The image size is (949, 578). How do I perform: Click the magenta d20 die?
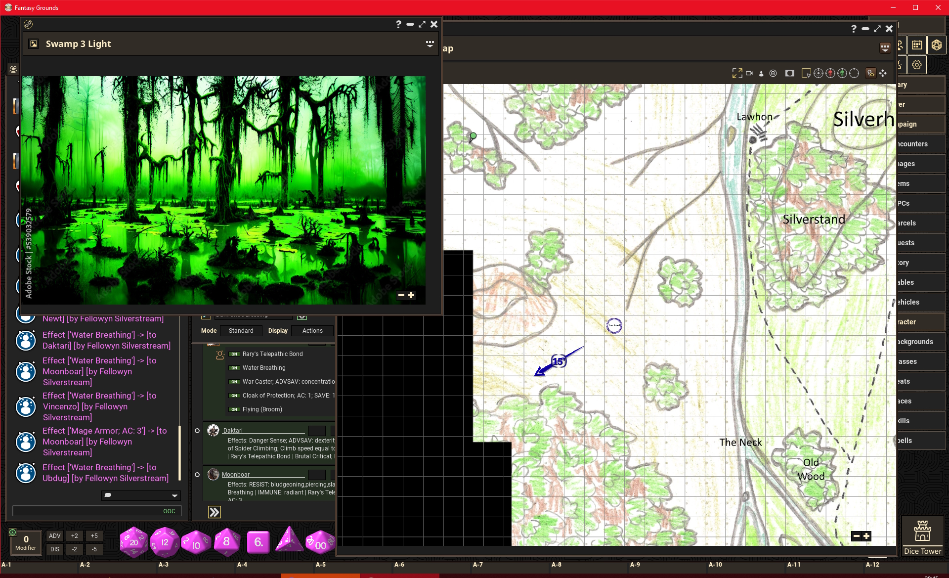tap(134, 542)
